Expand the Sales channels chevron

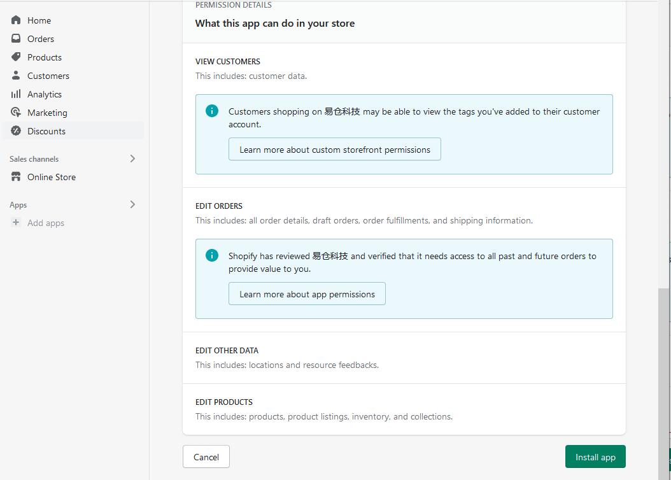132,159
